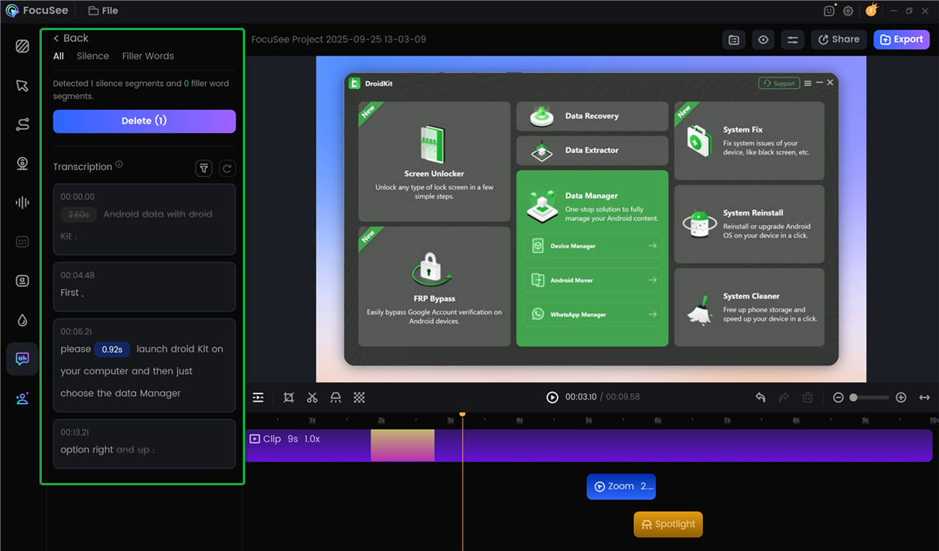Image resolution: width=939 pixels, height=551 pixels.
Task: Open the audio waveform panel
Action: [x=22, y=202]
